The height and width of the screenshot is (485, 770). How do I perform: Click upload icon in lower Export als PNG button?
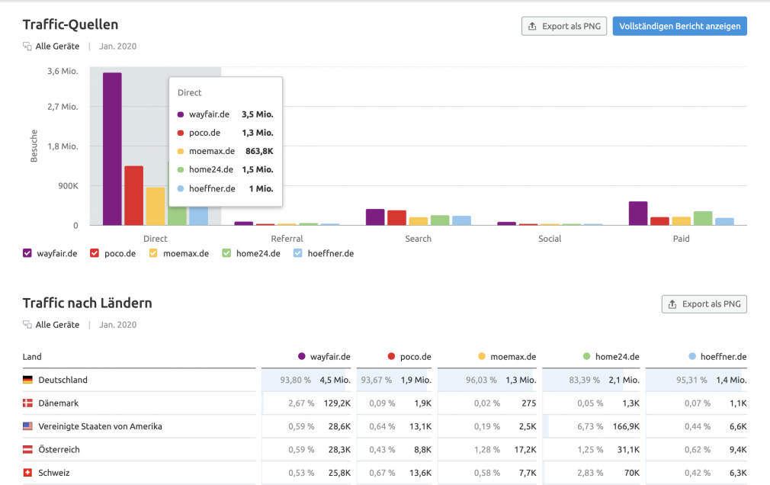click(x=672, y=304)
